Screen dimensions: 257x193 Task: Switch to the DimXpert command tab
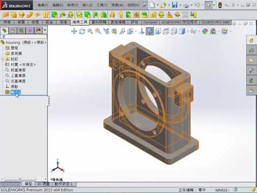(x=150, y=23)
